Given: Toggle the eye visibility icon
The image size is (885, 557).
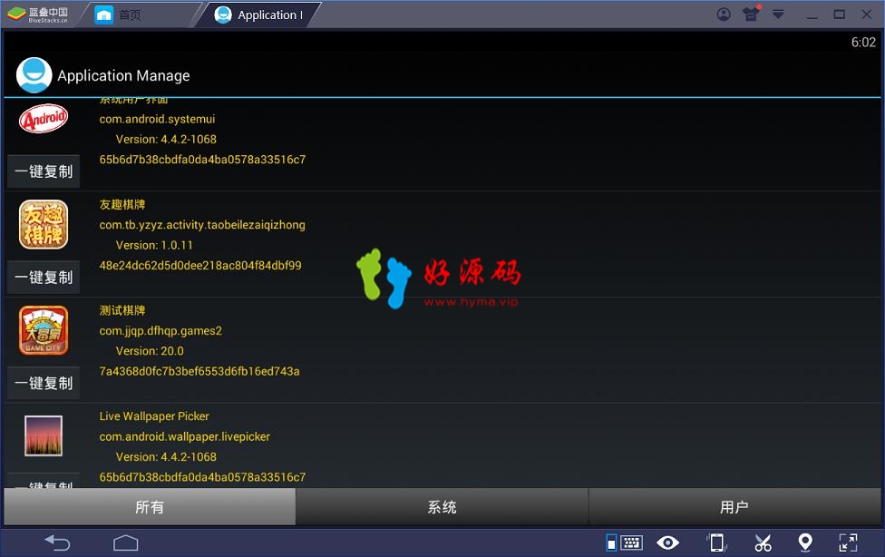Looking at the screenshot, I should pyautogui.click(x=667, y=542).
